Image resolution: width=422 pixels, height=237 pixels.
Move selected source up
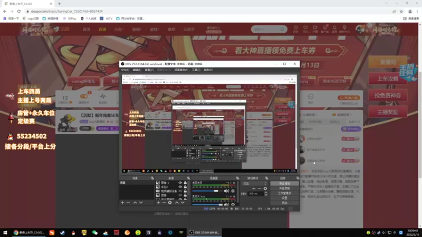point(177,203)
